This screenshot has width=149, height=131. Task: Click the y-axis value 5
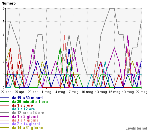click(x=4, y=22)
